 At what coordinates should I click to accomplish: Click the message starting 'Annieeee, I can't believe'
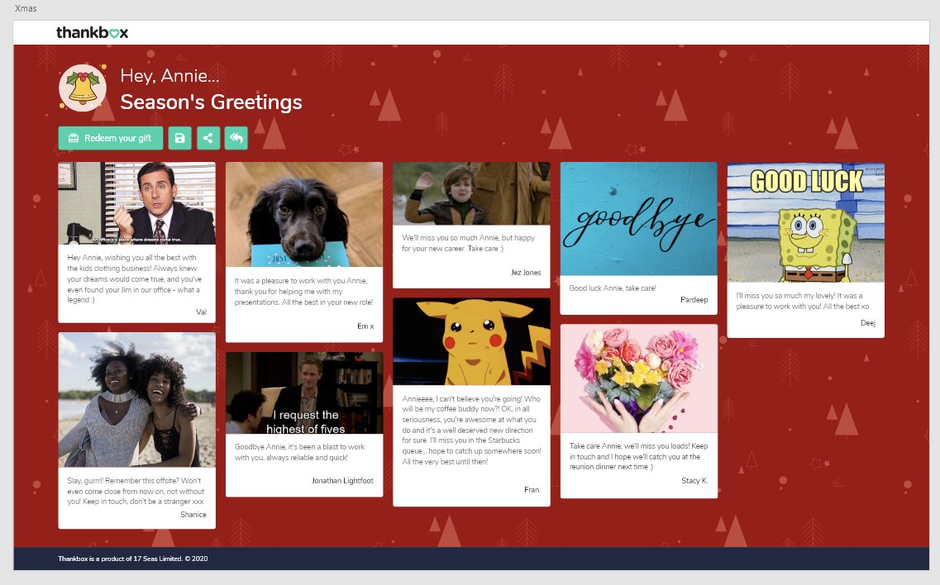coord(471,430)
